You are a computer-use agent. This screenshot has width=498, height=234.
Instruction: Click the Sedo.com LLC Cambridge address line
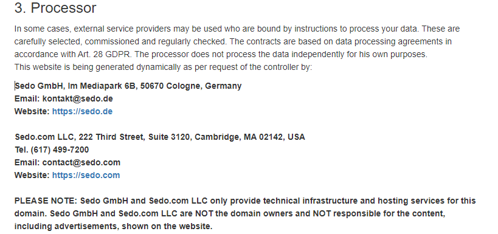click(160, 137)
